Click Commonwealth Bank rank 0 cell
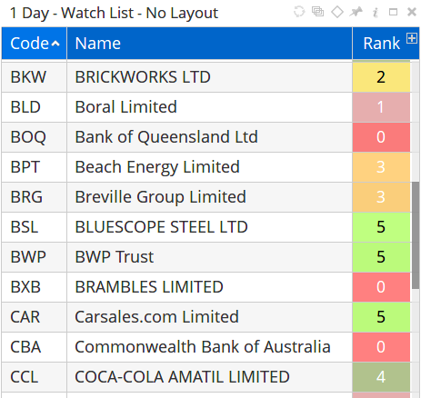The height and width of the screenshot is (398, 421). pos(381,347)
